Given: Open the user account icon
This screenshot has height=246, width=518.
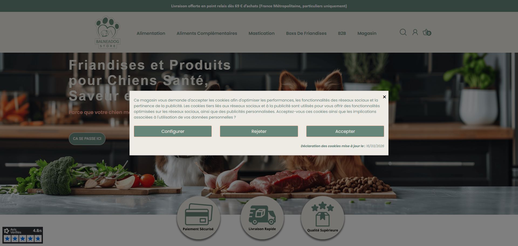Looking at the screenshot, I should pyautogui.click(x=415, y=32).
